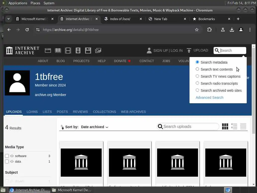Open the COLLECTIONS profile tab
Image resolution: width=257 pixels, height=193 pixels.
[104, 112]
